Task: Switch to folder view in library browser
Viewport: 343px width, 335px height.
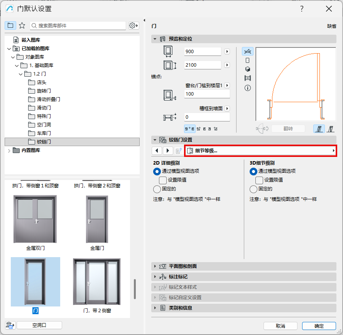Action: pos(10,25)
